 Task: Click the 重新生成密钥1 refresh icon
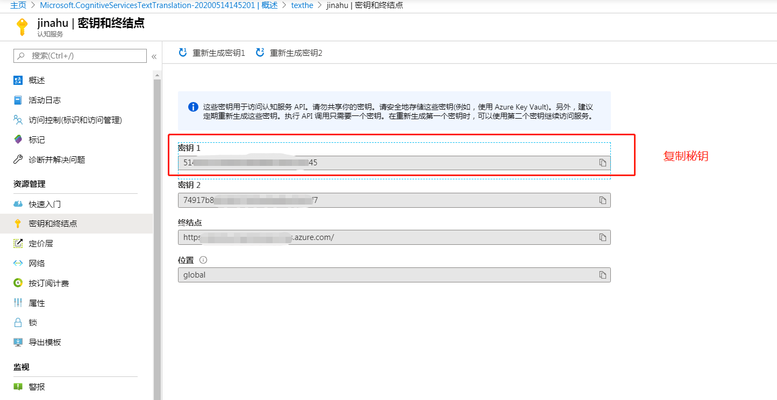click(x=183, y=53)
